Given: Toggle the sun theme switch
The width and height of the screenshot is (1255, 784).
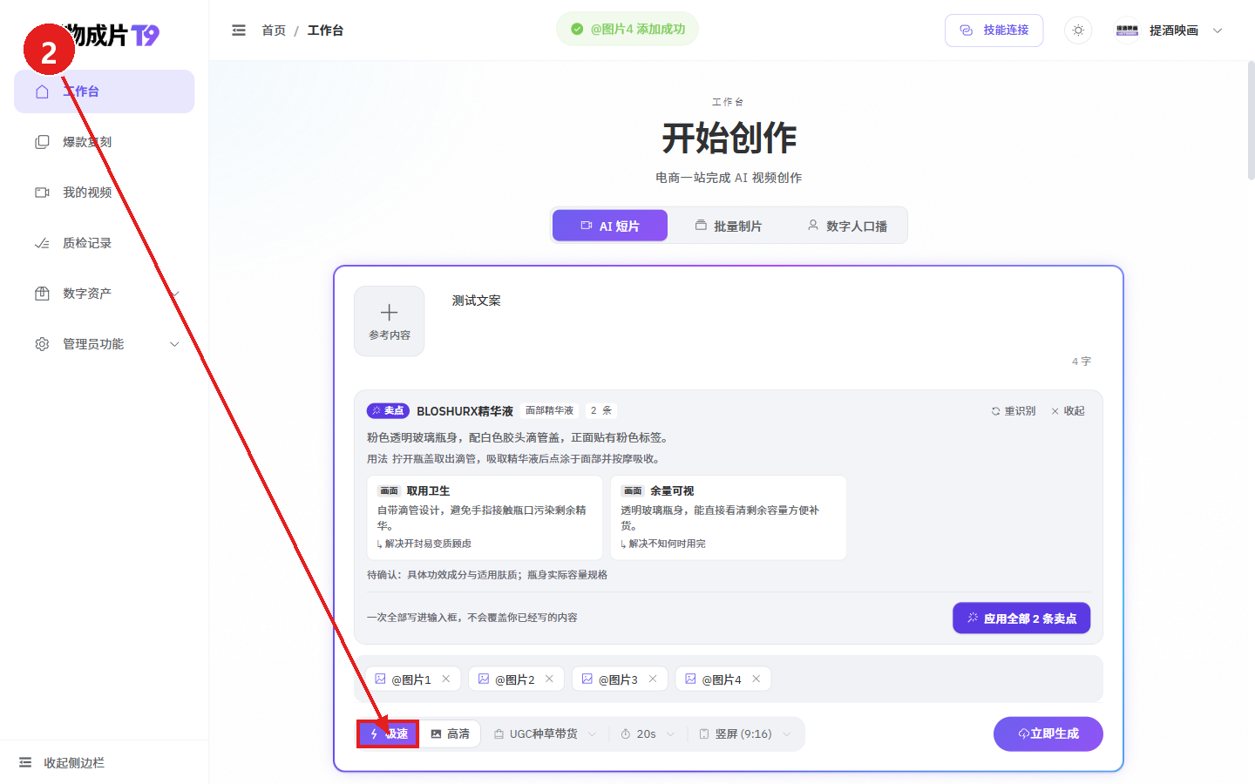Looking at the screenshot, I should pyautogui.click(x=1078, y=30).
